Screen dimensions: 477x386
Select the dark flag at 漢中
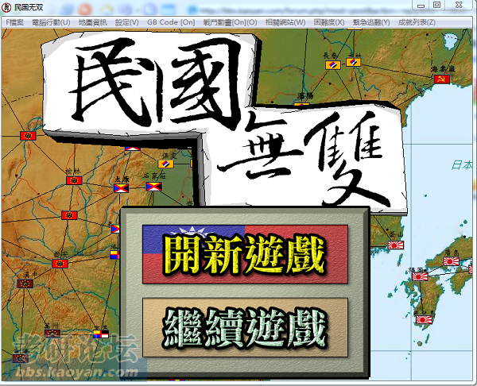(x=25, y=284)
